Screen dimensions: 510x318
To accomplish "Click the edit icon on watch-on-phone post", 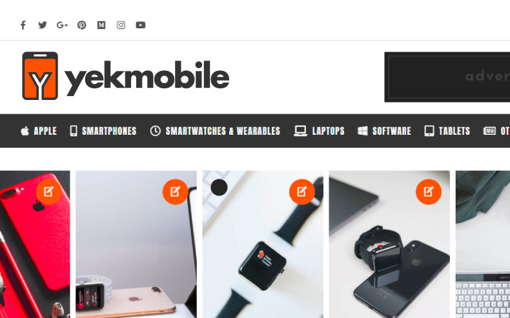I will coord(429,192).
